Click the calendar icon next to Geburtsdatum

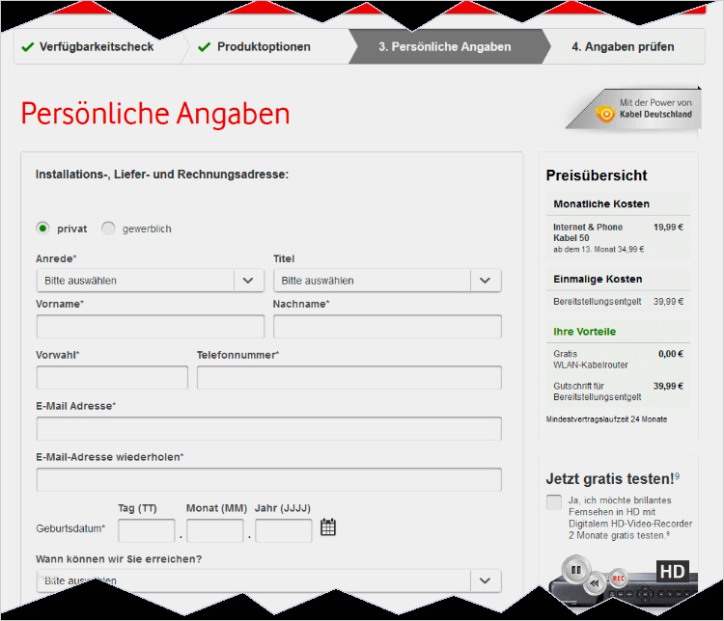328,526
